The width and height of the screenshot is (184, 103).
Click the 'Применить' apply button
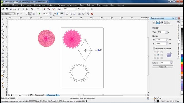pyautogui.click(x=163, y=67)
